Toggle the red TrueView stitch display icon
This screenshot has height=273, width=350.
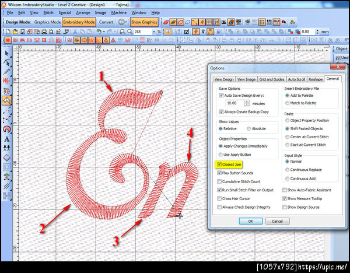point(166,22)
